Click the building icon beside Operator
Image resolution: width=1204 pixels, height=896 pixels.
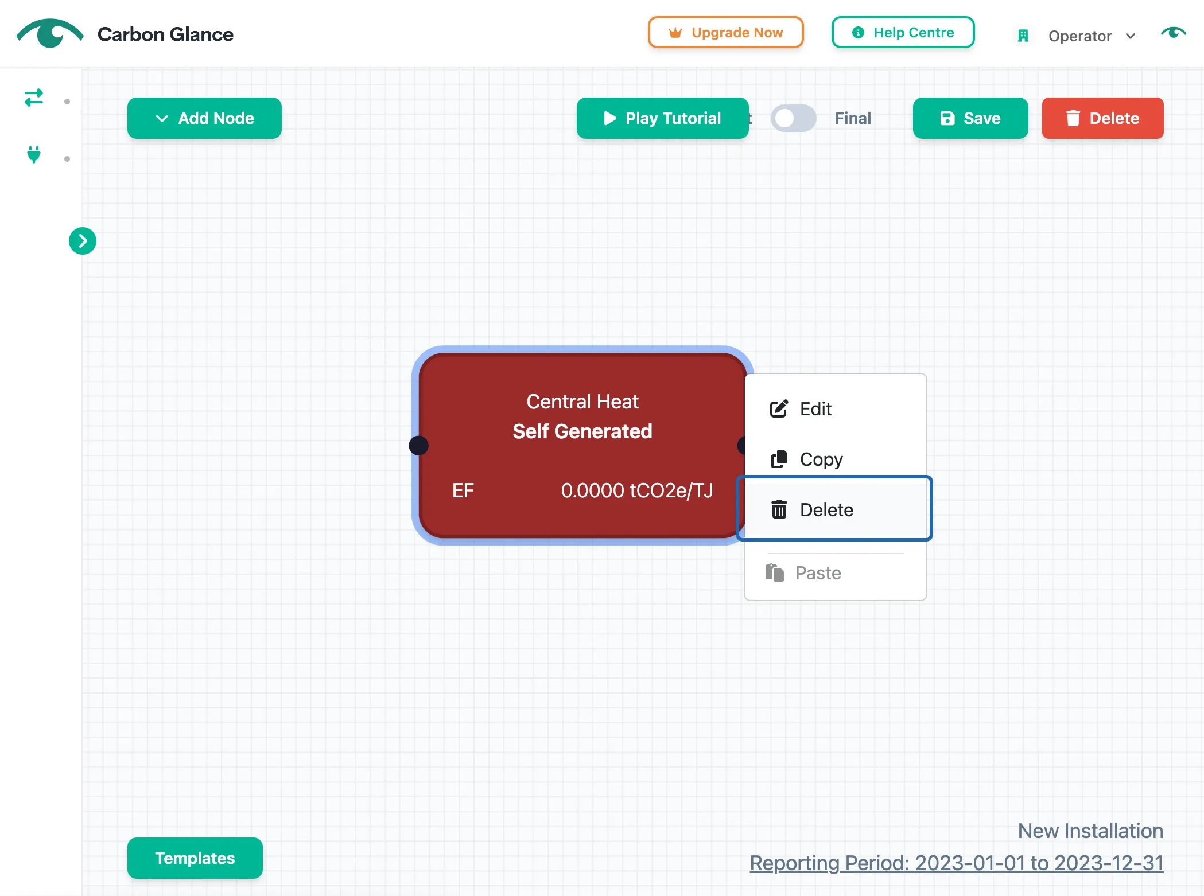[1023, 36]
